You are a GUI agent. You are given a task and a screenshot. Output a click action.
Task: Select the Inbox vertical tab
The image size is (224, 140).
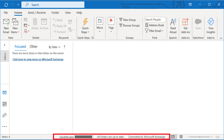pos(5,56)
